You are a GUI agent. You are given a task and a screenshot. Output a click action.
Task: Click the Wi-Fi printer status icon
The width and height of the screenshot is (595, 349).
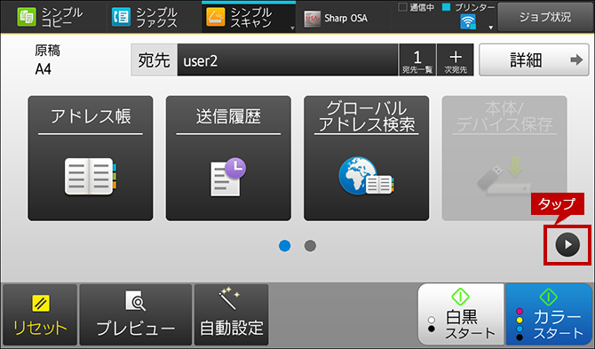(x=468, y=22)
